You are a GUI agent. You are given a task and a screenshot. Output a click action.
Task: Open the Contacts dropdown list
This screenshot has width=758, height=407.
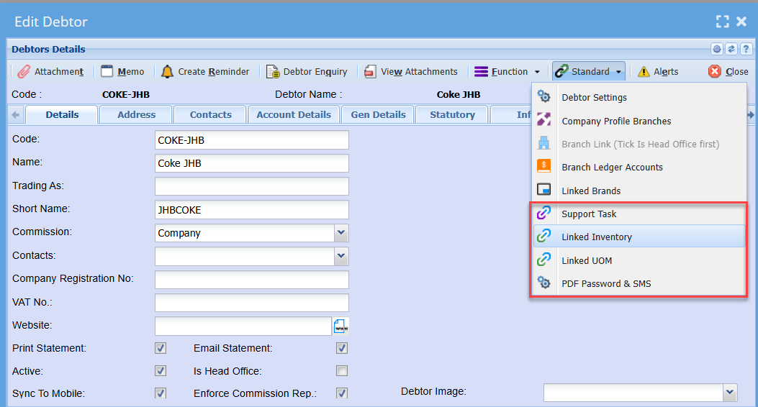tap(341, 256)
